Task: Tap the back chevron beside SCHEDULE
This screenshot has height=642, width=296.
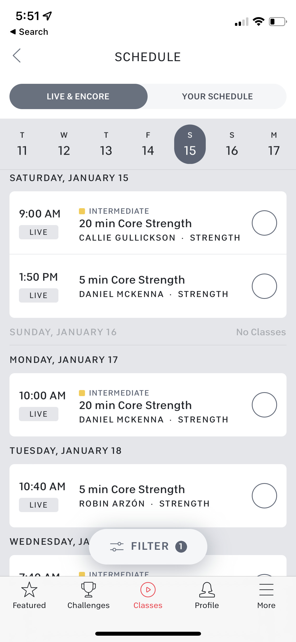Action: (x=17, y=56)
